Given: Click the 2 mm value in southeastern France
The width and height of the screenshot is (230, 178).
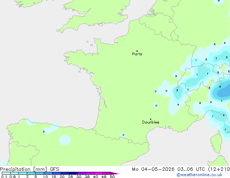Looking at the screenshot, I should pos(177,90).
